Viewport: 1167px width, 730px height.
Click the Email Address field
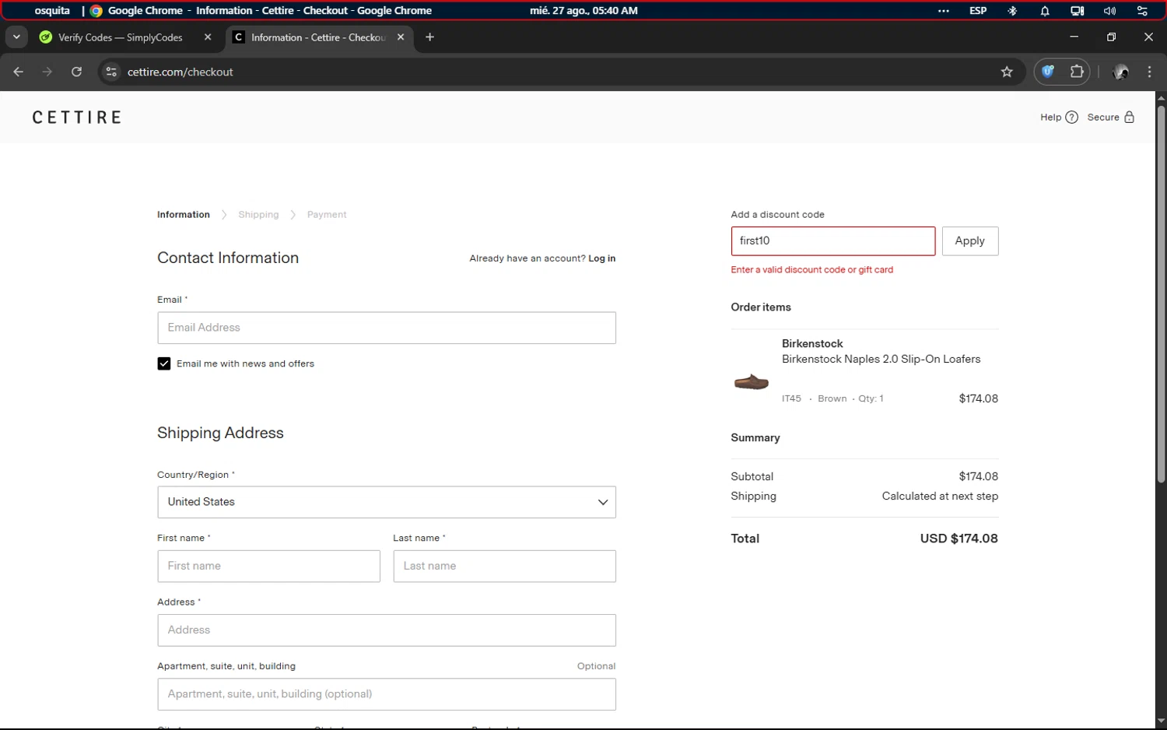(x=387, y=328)
